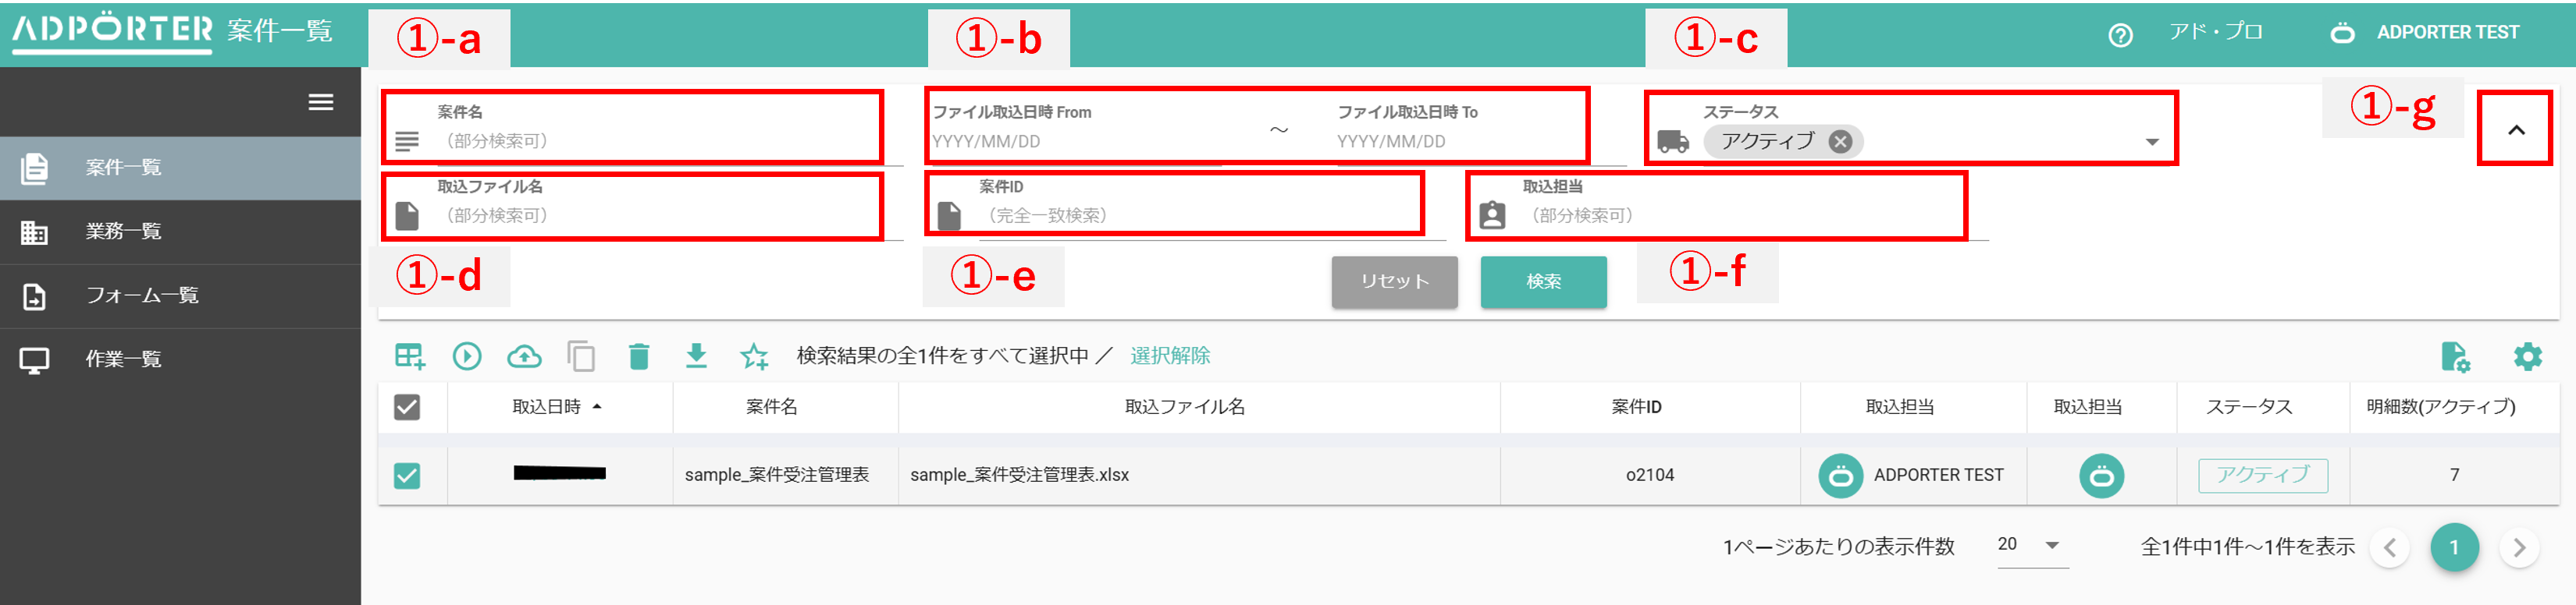Click the 案件一覧 document sidebar icon
Image resolution: width=2576 pixels, height=605 pixels.
[x=34, y=168]
